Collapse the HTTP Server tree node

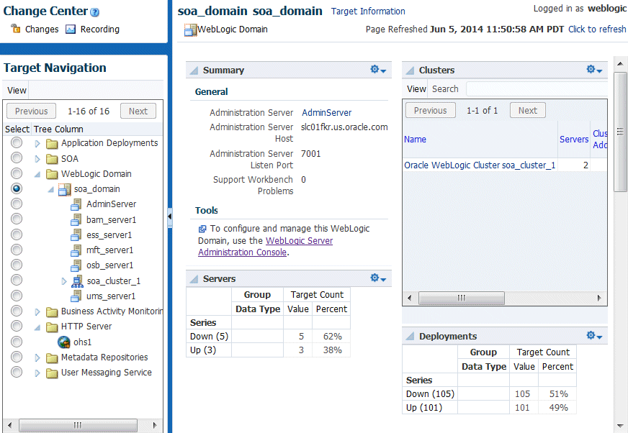tap(37, 327)
